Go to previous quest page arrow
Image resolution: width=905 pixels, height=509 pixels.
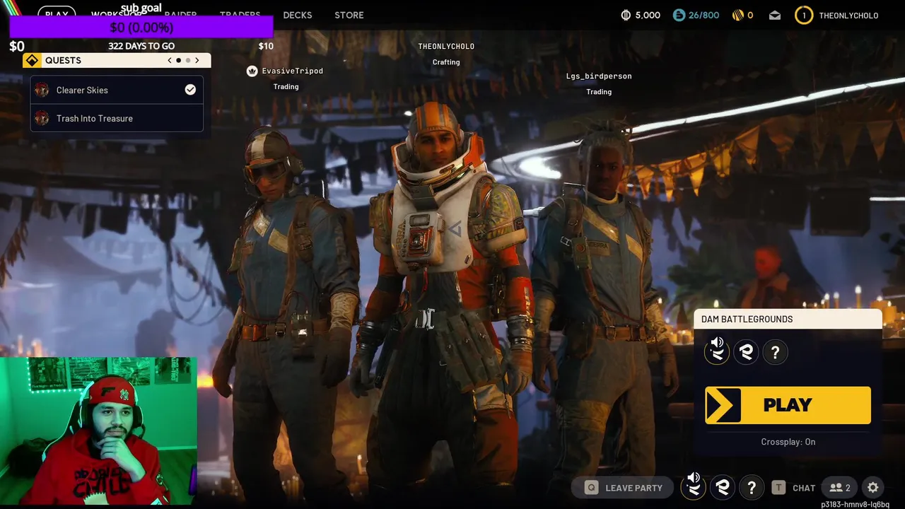pos(170,60)
